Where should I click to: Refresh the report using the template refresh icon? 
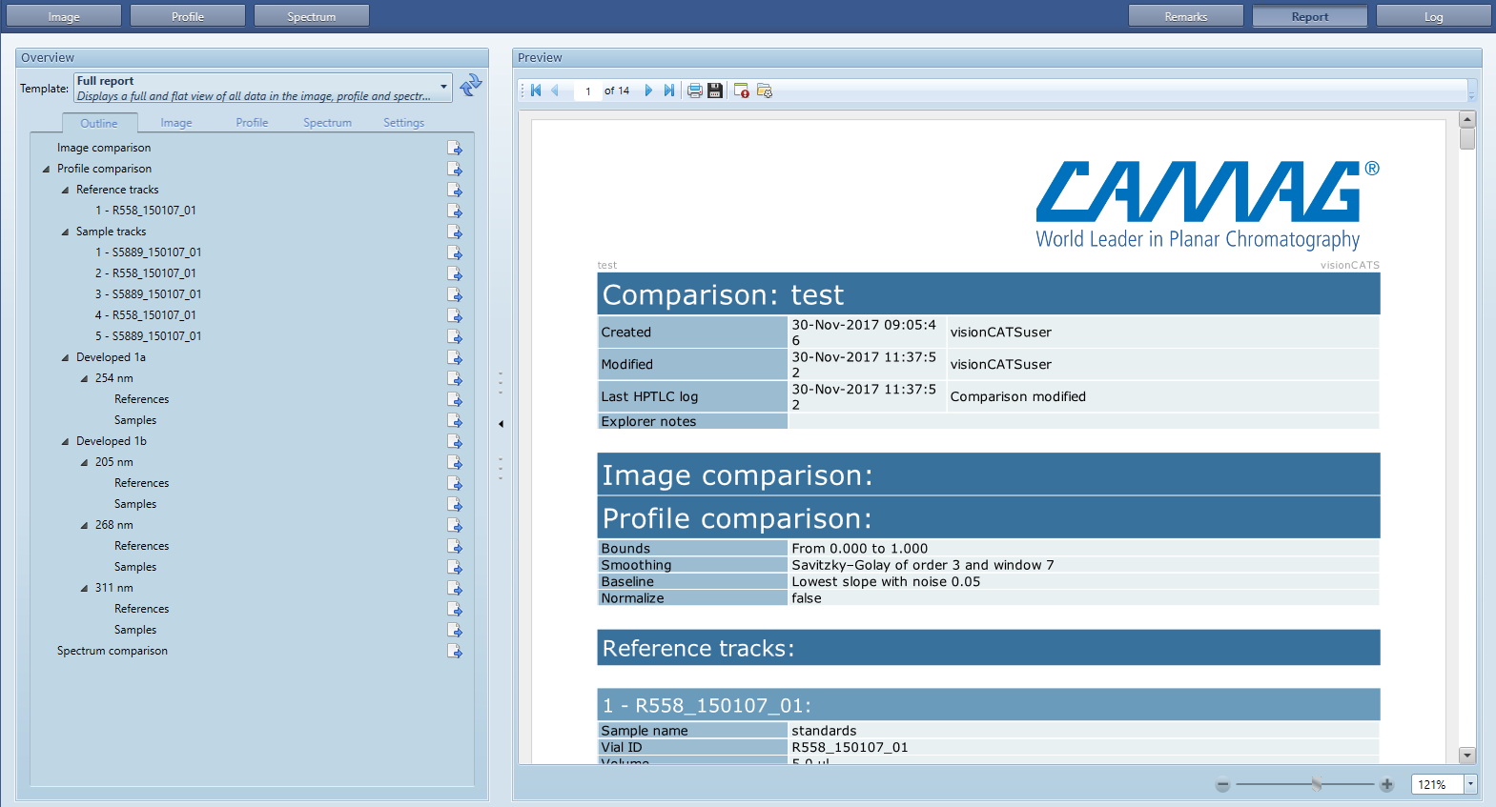[471, 86]
